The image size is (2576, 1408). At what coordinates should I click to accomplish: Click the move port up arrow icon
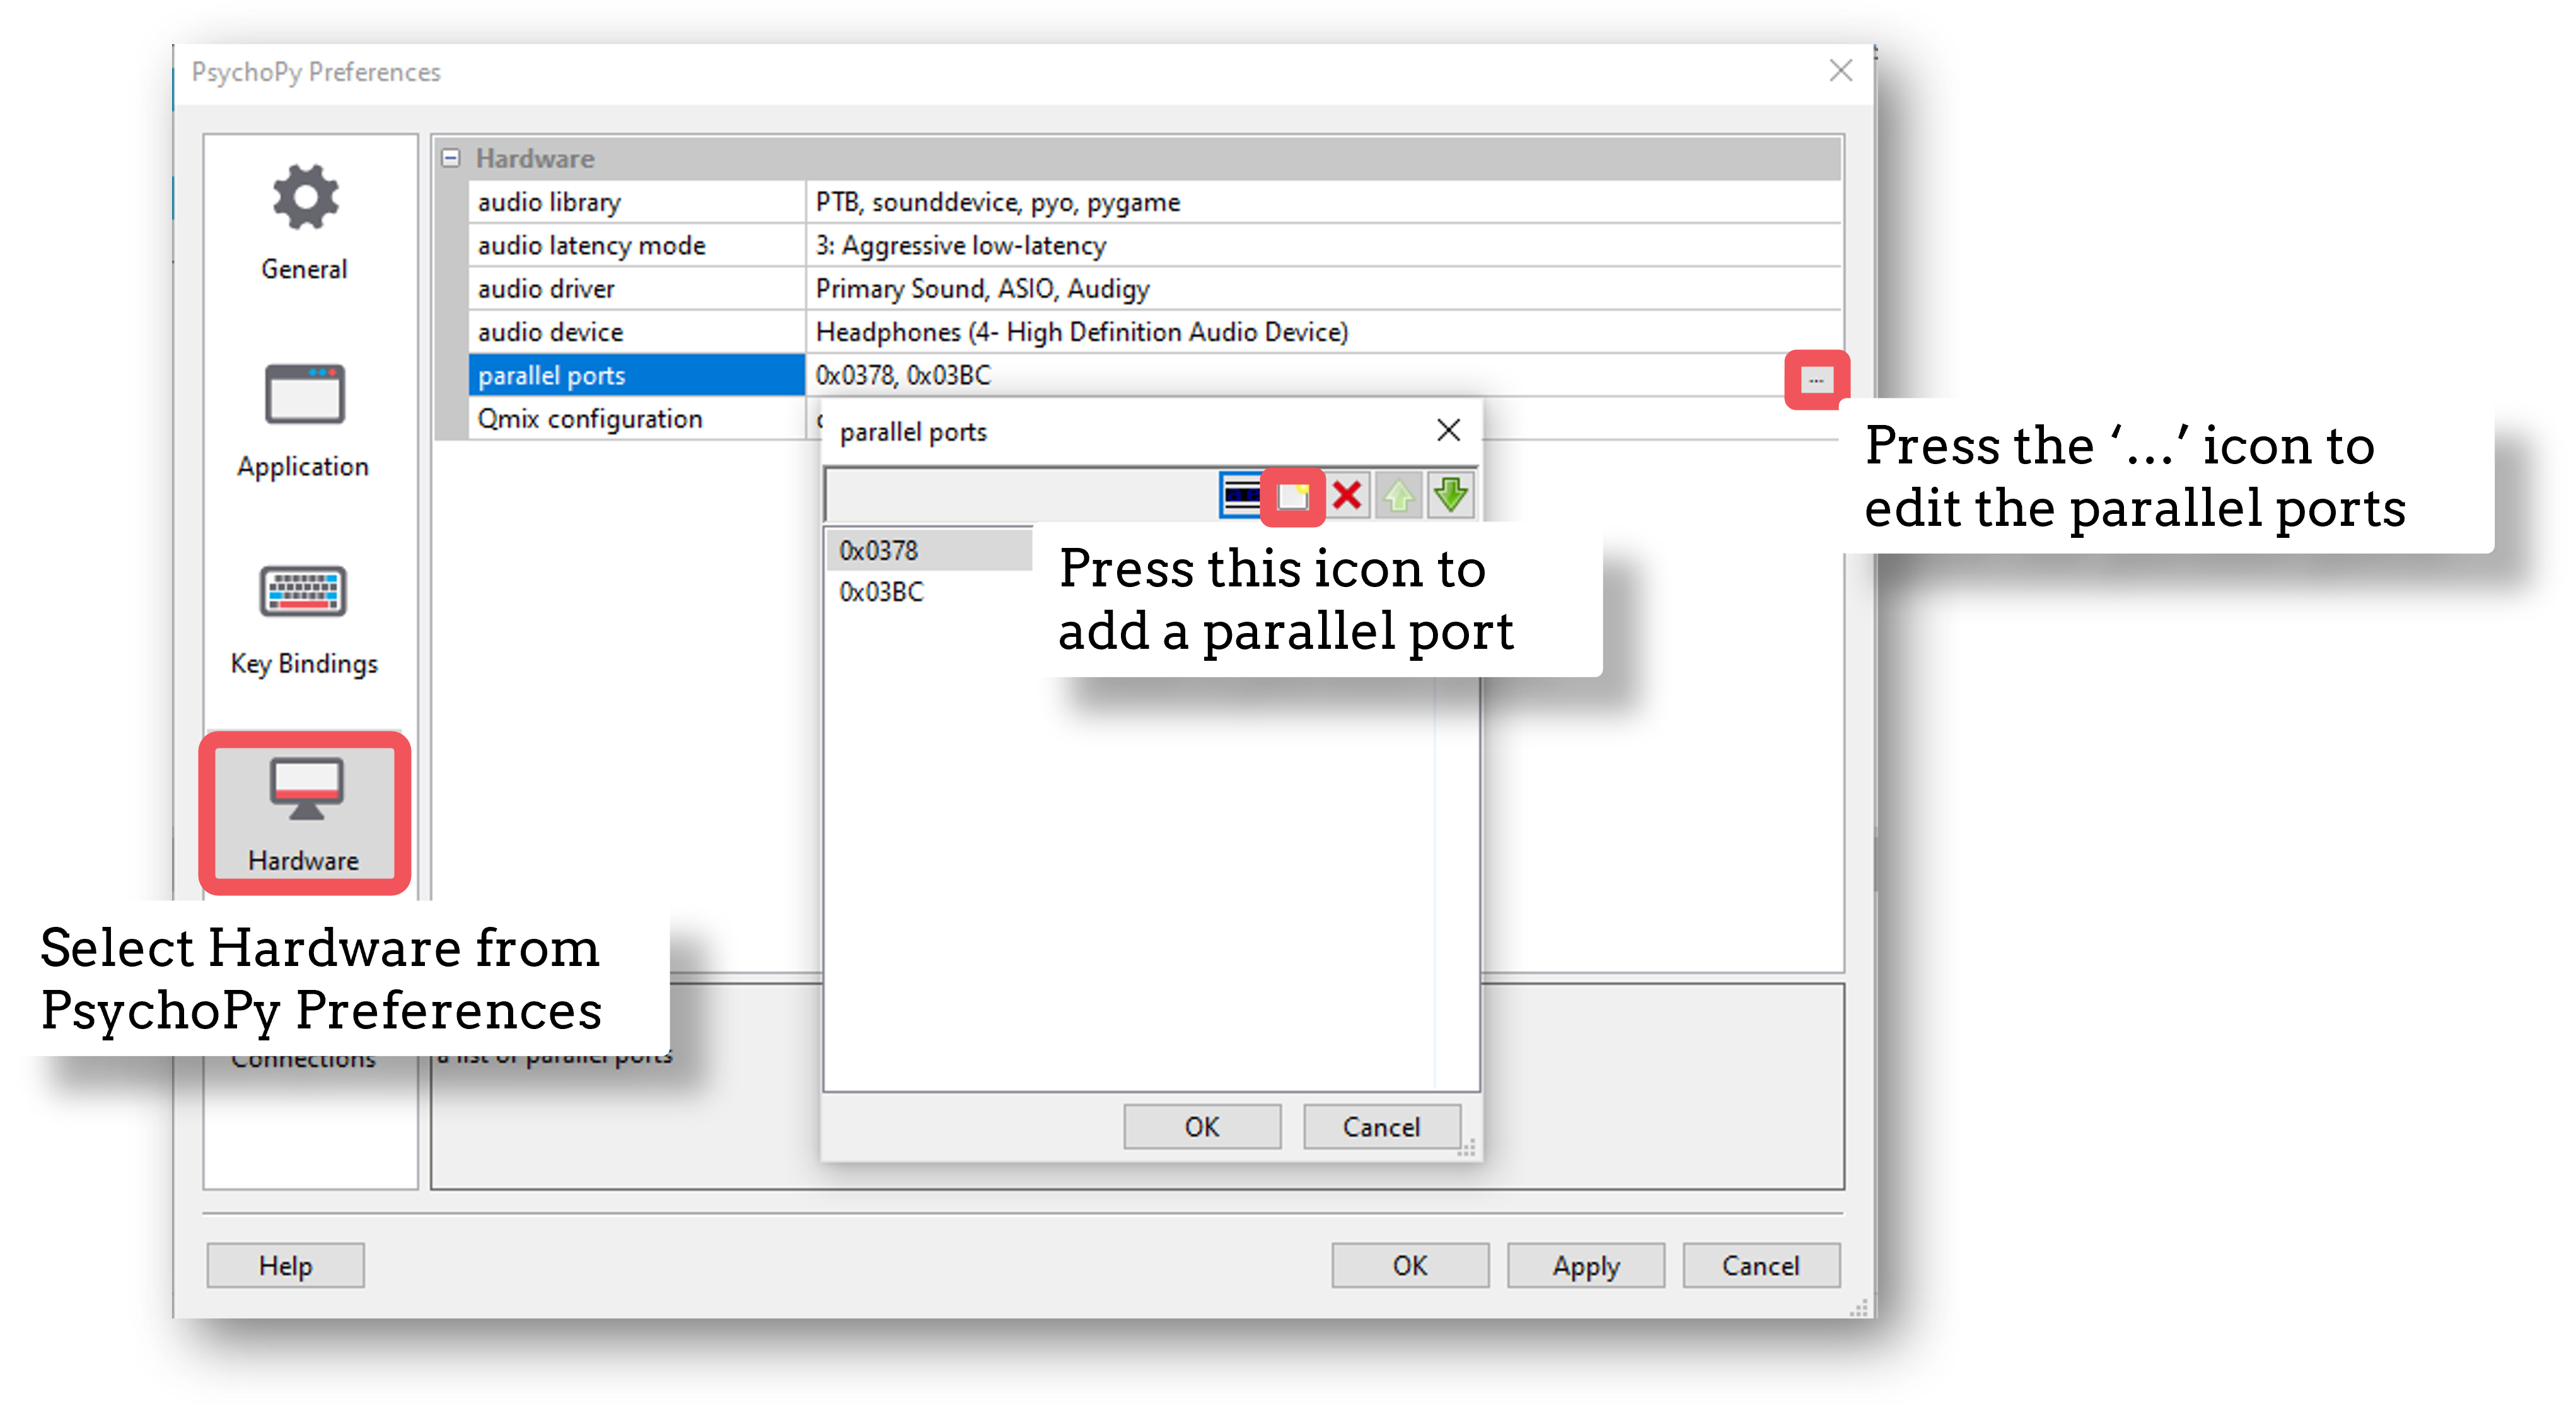1401,494
